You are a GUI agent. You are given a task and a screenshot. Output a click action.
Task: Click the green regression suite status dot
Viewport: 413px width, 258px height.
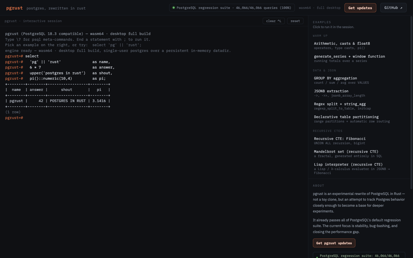(x=174, y=8)
